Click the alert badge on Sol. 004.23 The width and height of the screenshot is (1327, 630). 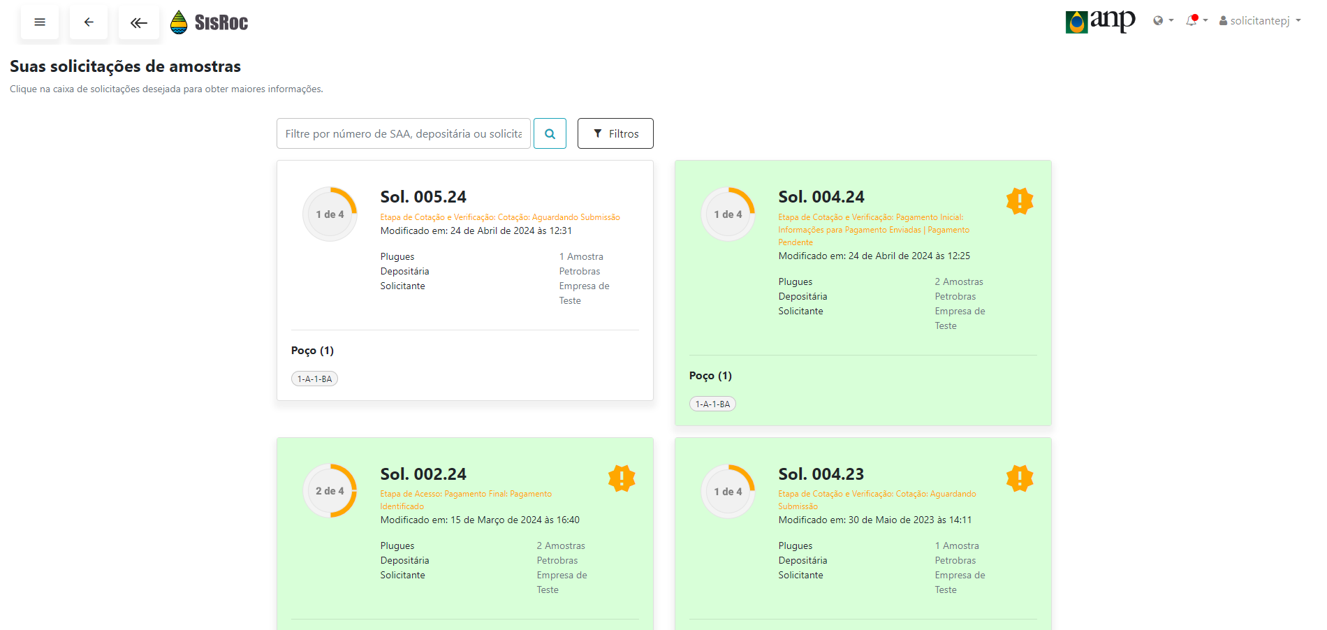click(x=1020, y=478)
